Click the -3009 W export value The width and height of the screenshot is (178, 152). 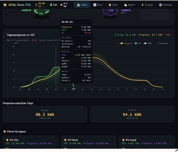click(126, 10)
